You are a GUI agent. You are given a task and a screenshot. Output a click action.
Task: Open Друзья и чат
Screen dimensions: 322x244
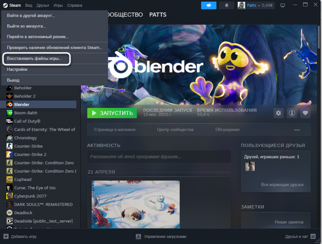[300, 236]
